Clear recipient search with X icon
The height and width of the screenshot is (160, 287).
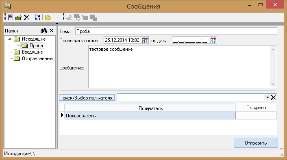273,97
